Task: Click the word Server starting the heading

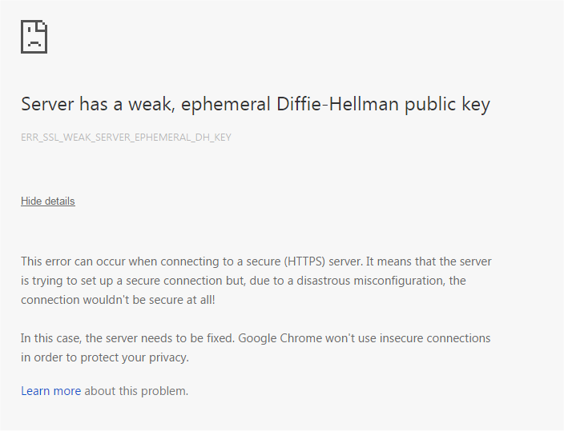Action: [x=47, y=104]
